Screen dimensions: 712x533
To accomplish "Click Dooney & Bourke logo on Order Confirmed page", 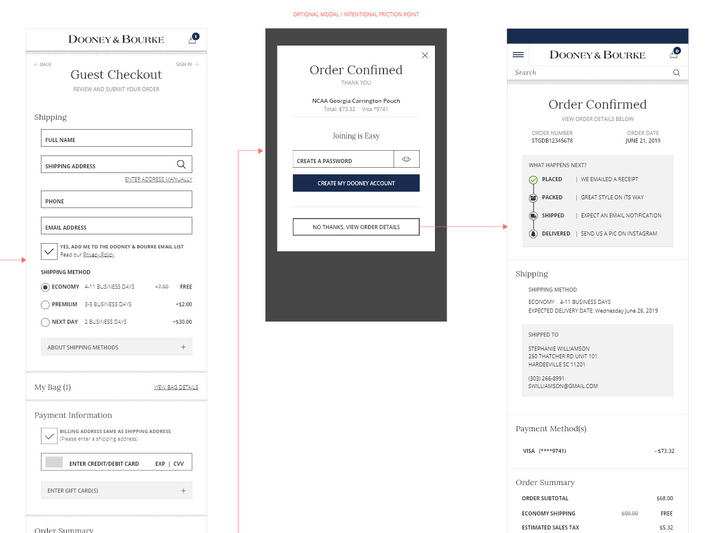I will tap(597, 54).
